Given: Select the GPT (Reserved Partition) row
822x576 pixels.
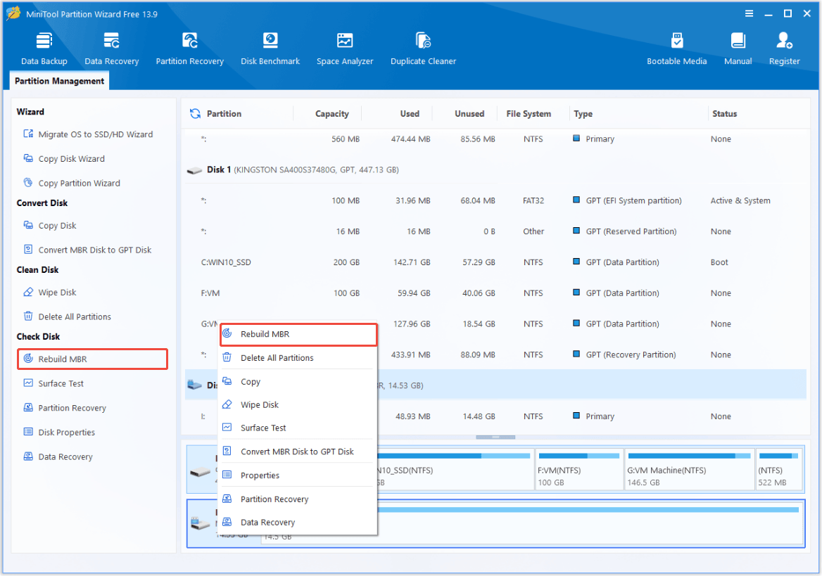Looking at the screenshot, I should 495,231.
